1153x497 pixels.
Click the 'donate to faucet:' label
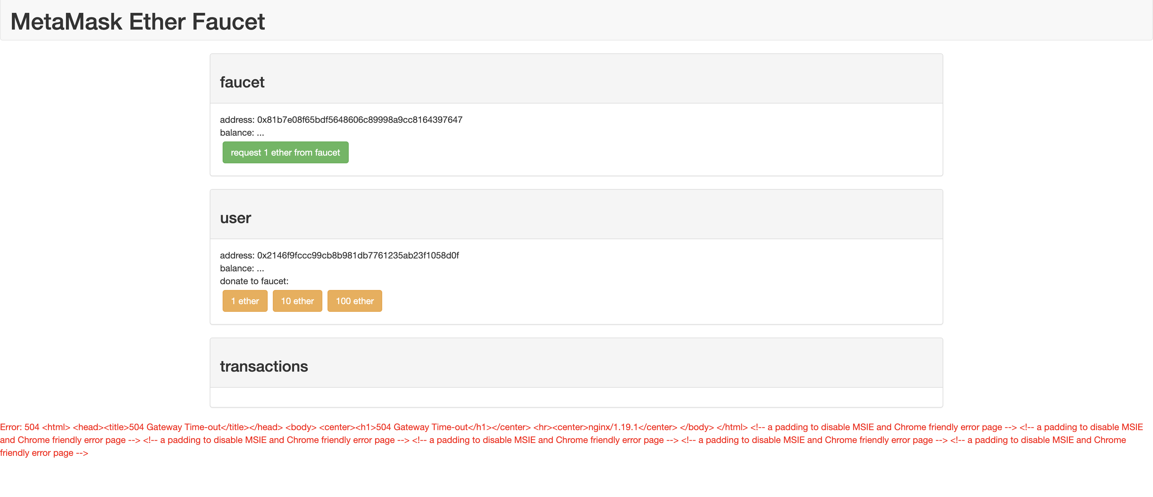(254, 281)
